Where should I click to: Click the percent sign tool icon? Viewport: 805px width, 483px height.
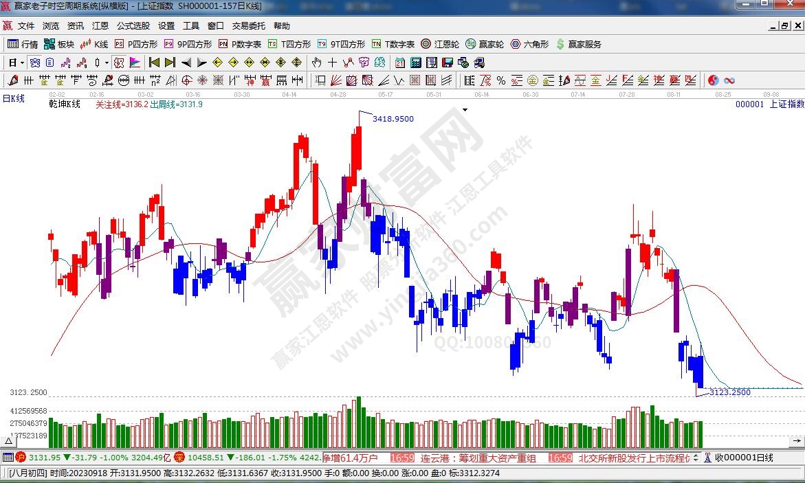click(x=501, y=80)
